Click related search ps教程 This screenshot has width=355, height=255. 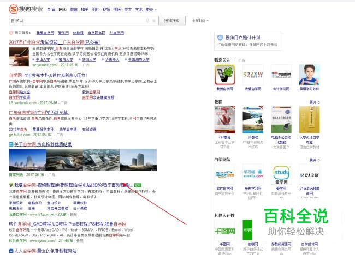click(x=78, y=33)
